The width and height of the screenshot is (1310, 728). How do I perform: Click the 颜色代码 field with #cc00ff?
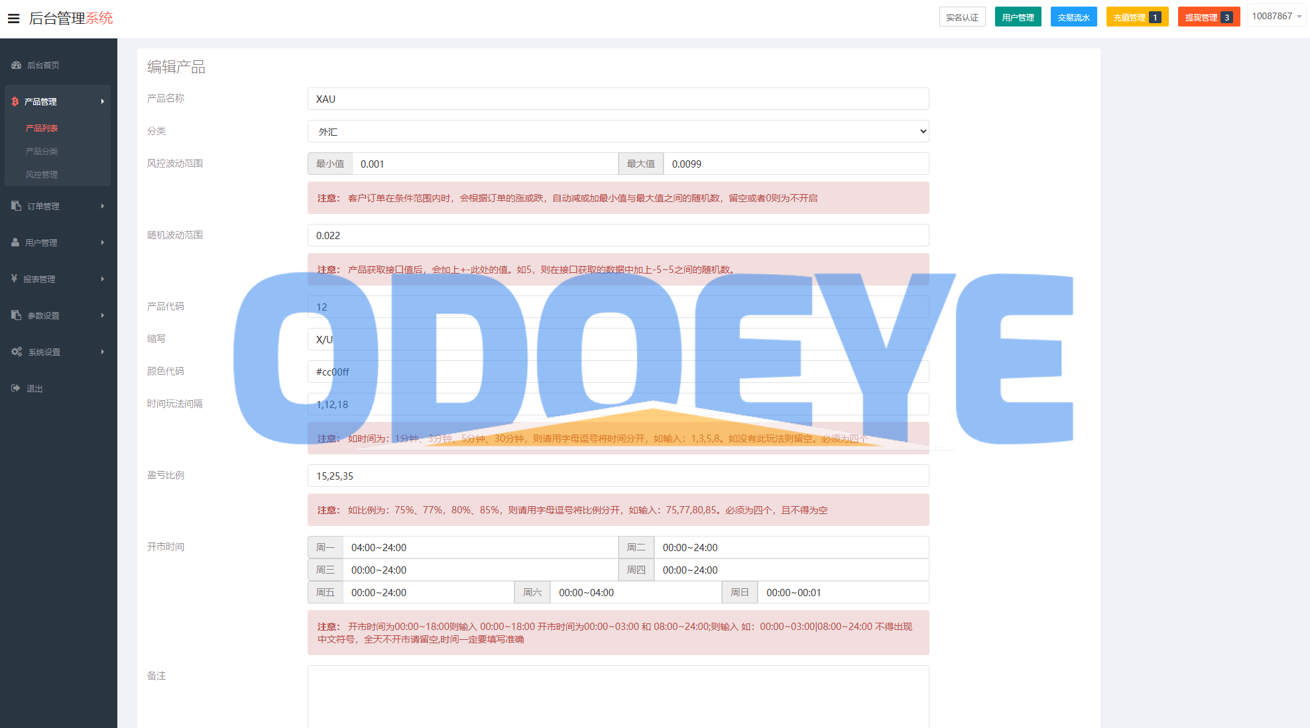[x=618, y=372]
